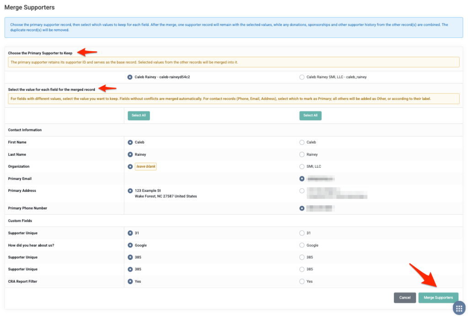Screen dimensions: 468x316
Task: Click the Cancel button
Action: (x=405, y=298)
